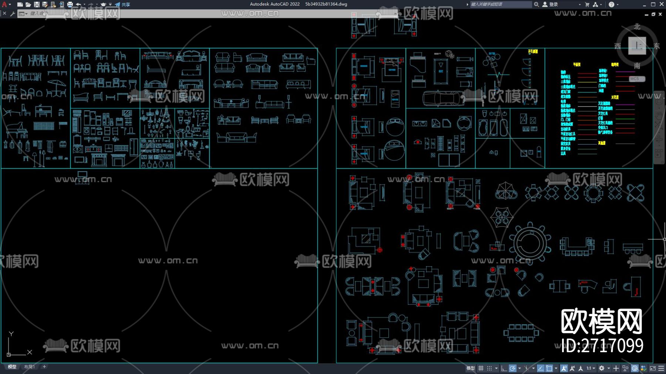Open the Help question mark icon
Image resolution: width=666 pixels, height=374 pixels.
611,4
